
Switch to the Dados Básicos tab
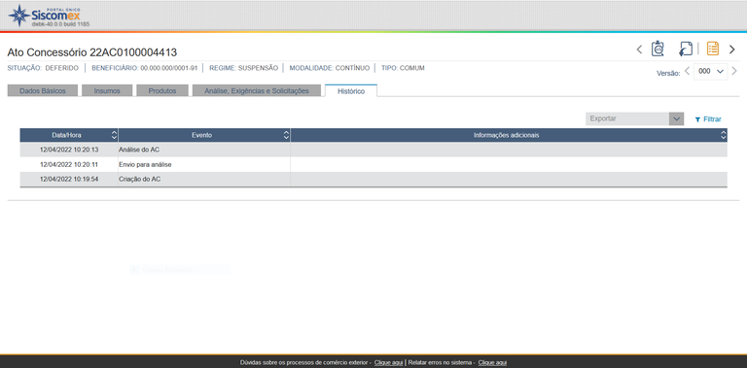tap(43, 91)
